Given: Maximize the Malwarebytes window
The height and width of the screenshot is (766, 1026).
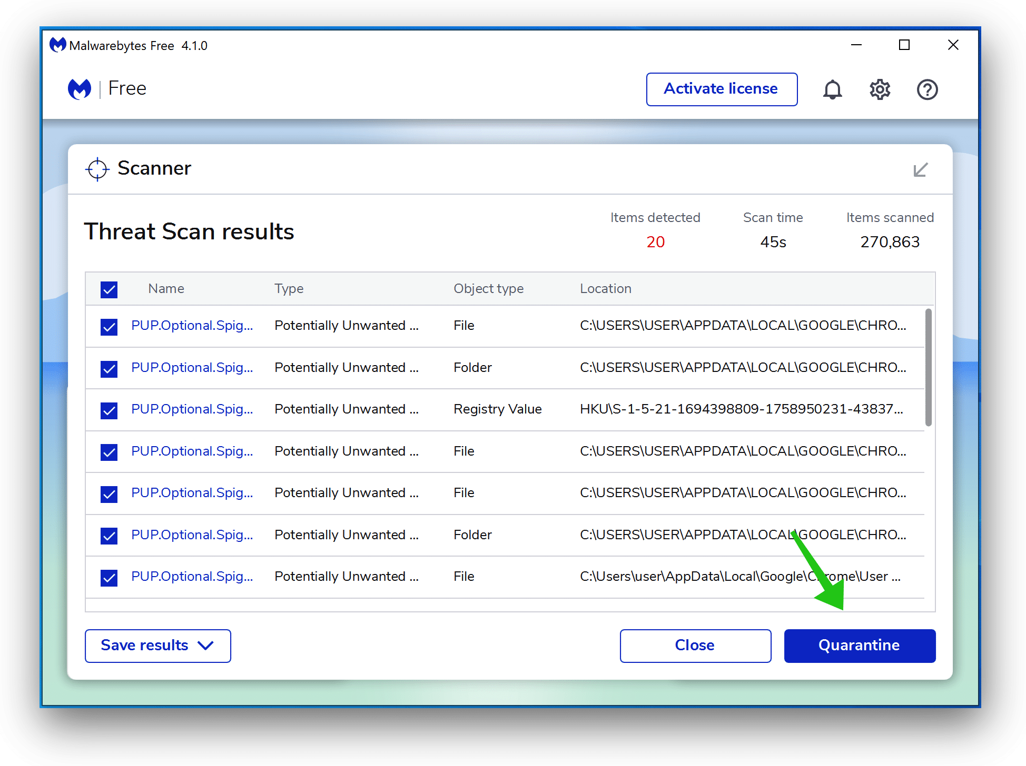Looking at the screenshot, I should (904, 45).
